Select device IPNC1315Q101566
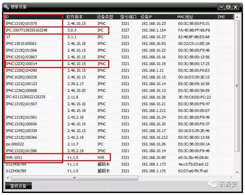Screen dimensions: 245x195 (21, 50)
